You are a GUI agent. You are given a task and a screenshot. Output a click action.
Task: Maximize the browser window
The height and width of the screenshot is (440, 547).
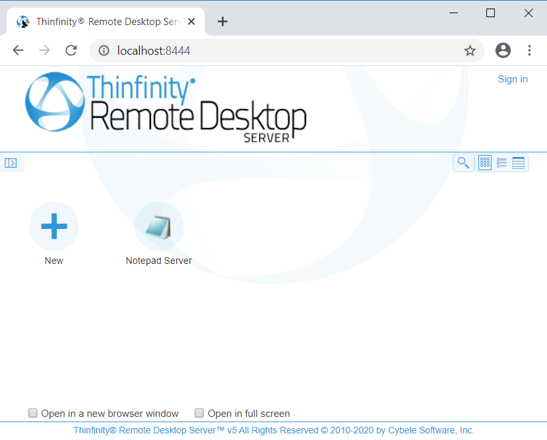click(x=490, y=13)
